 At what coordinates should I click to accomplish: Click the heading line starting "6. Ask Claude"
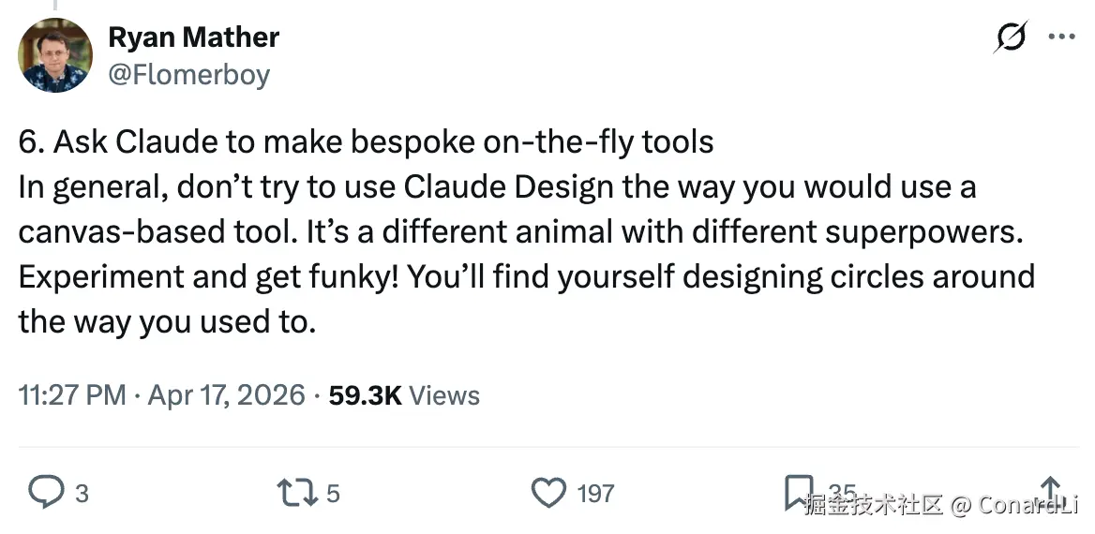click(x=366, y=141)
